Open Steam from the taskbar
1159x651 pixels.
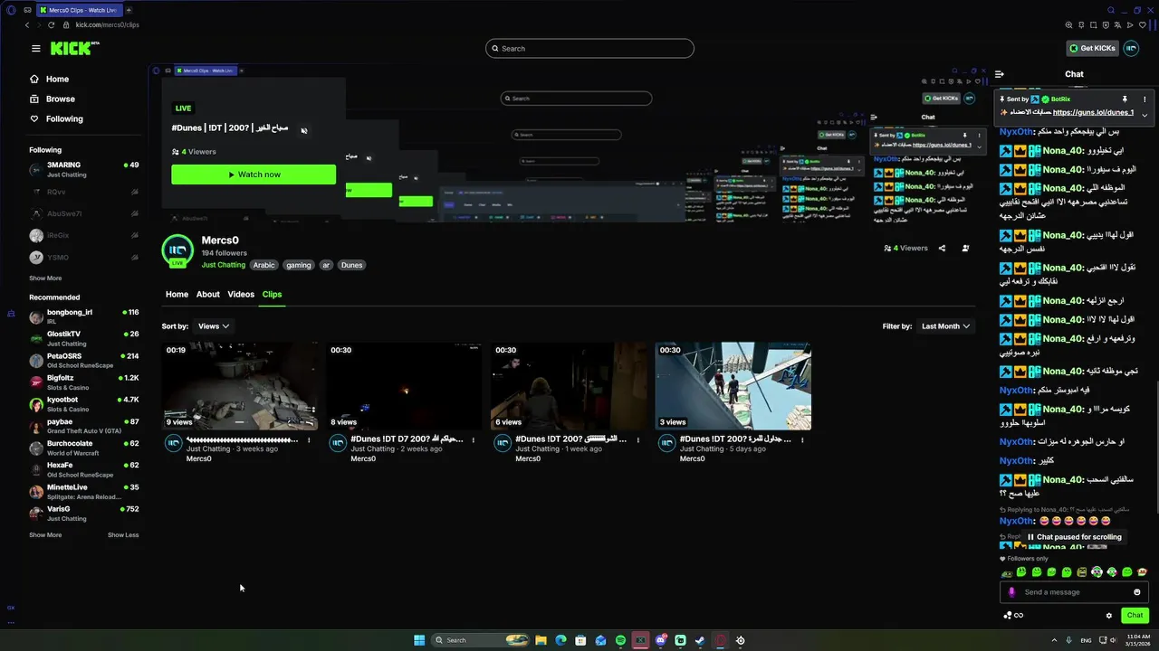pyautogui.click(x=700, y=640)
